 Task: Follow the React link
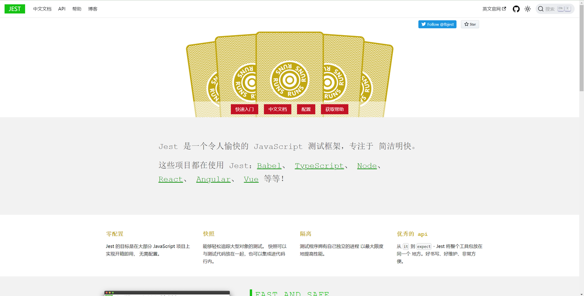[x=171, y=179]
